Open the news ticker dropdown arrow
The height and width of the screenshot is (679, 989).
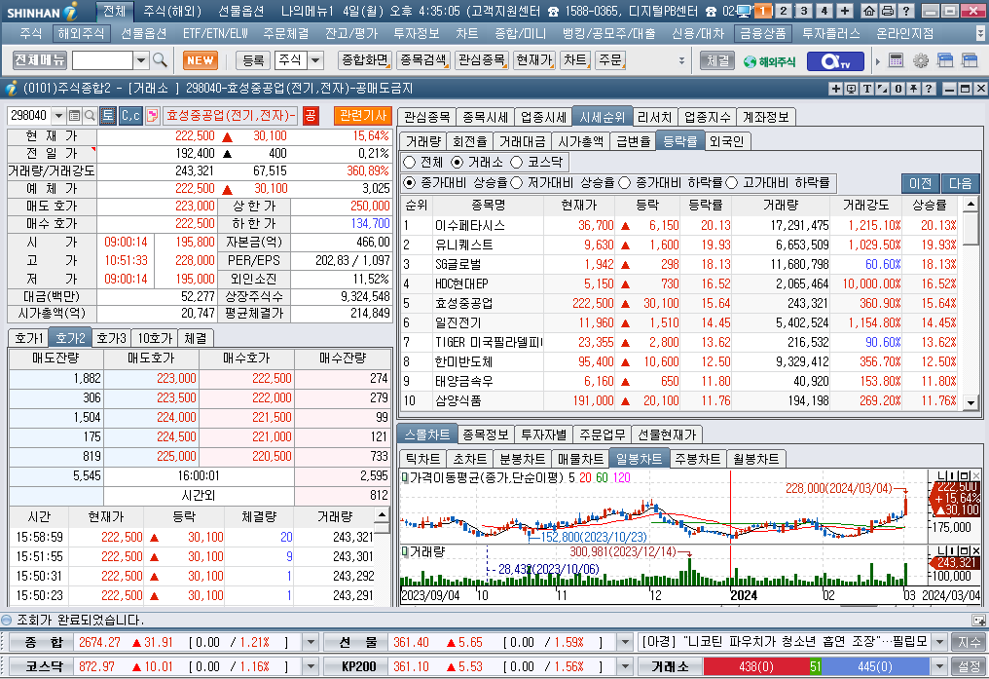tap(939, 642)
